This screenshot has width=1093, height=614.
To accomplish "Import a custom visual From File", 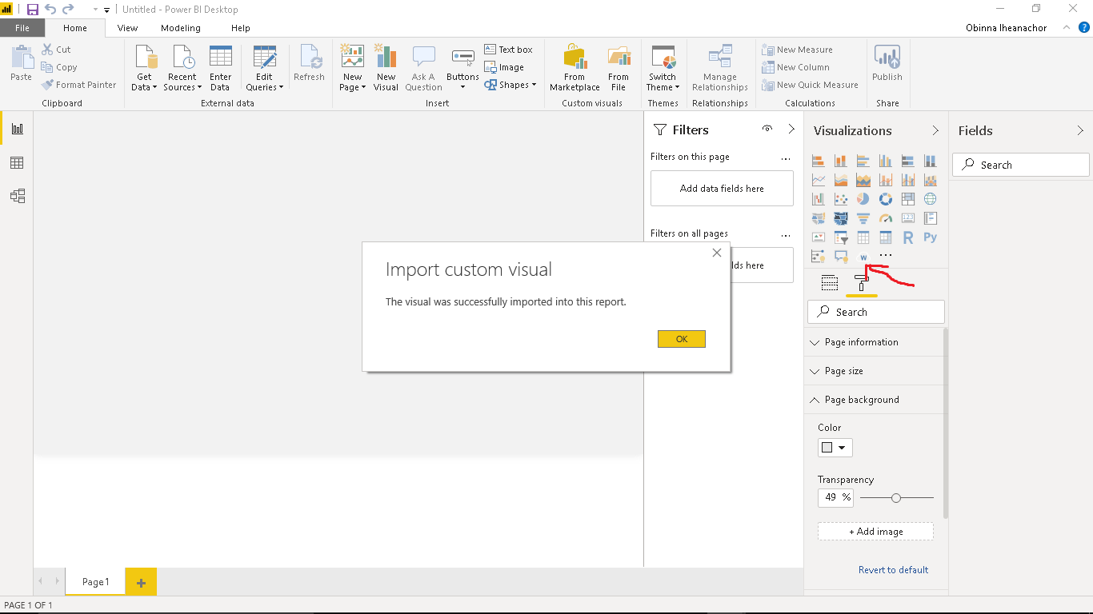I will click(x=619, y=69).
